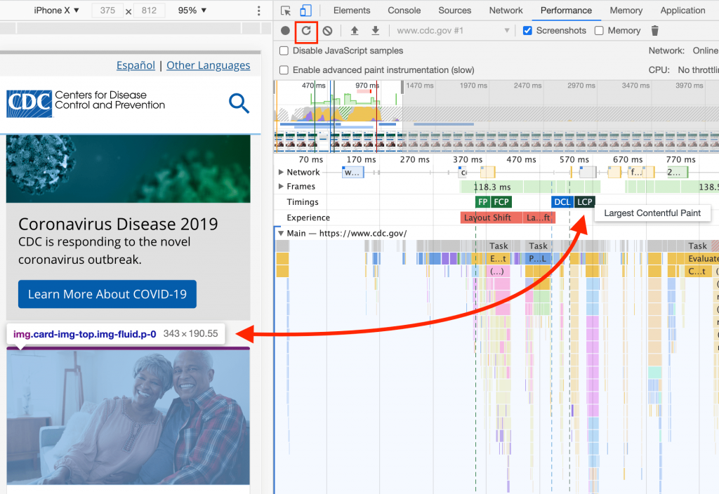Switch to the Sources tab

(454, 11)
